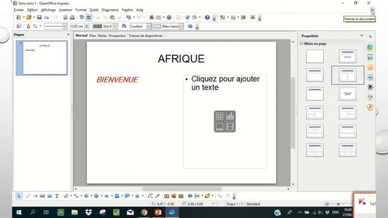Switch to the Notes view tab

[102, 36]
